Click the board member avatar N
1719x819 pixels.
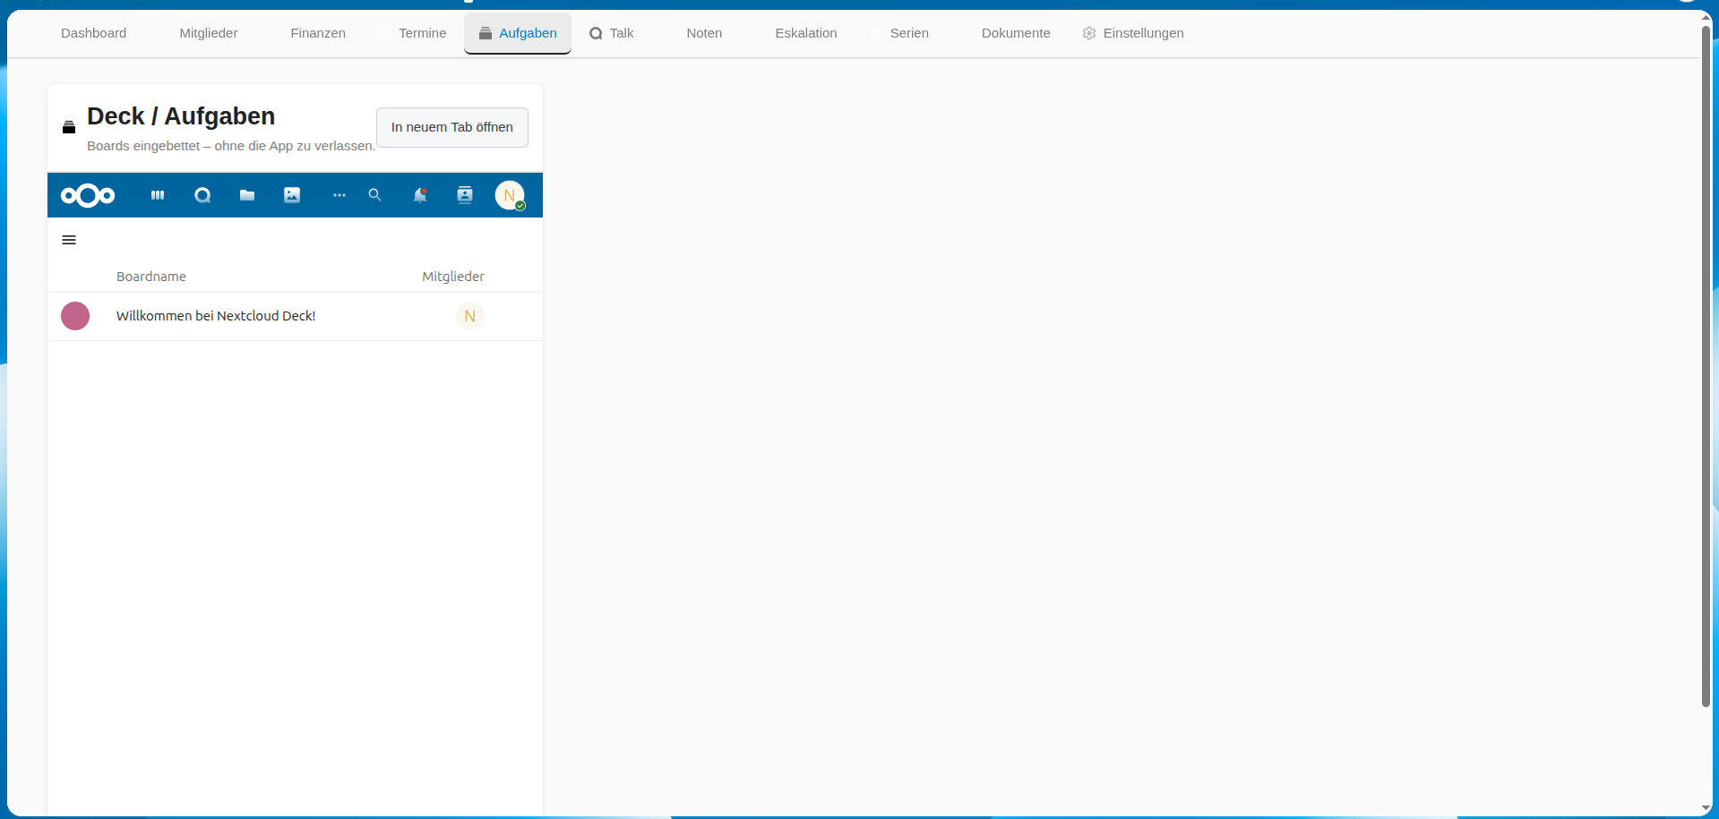(x=470, y=316)
